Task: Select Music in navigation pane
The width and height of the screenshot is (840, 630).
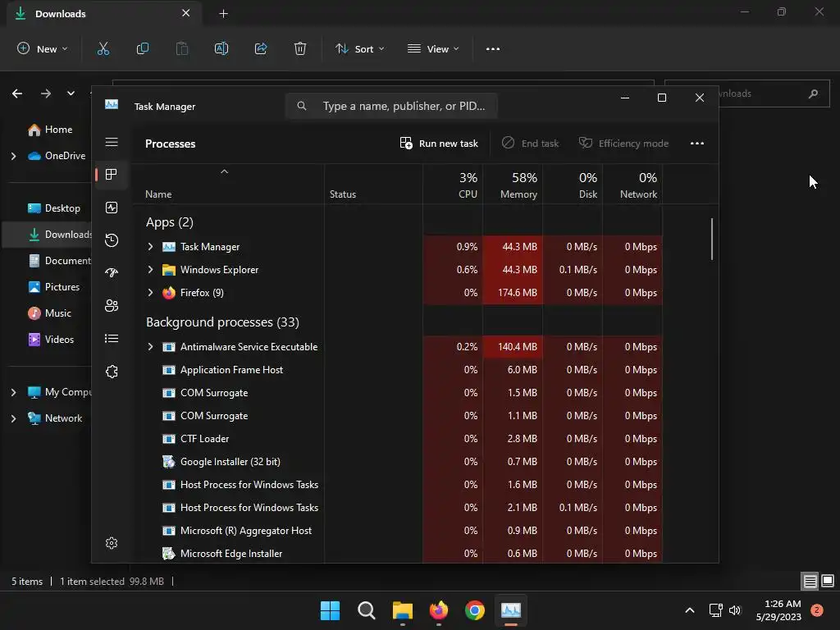Action: coord(49,313)
